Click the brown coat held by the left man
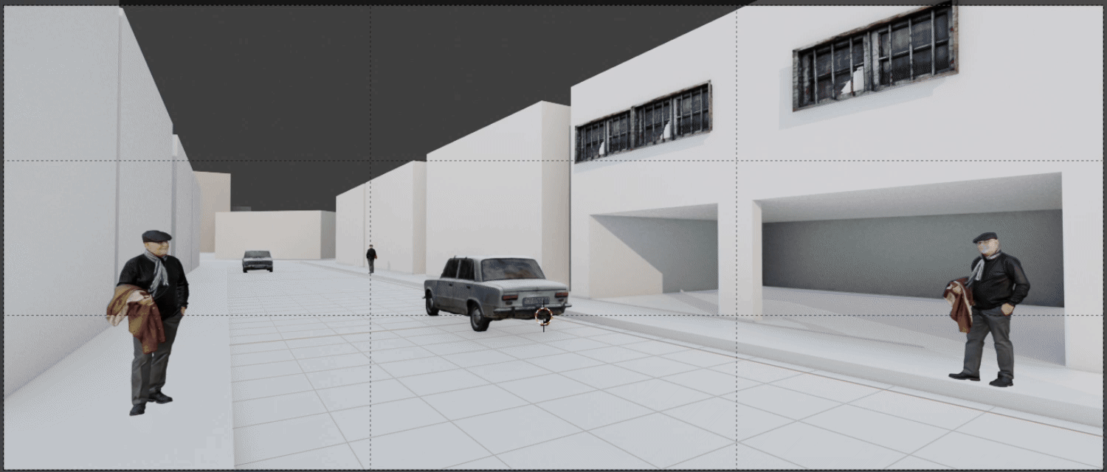This screenshot has width=1107, height=472. coord(138,313)
